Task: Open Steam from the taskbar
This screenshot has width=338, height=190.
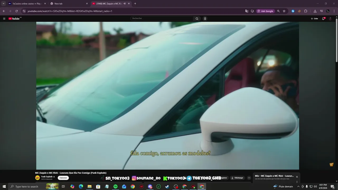Action: 167,187
